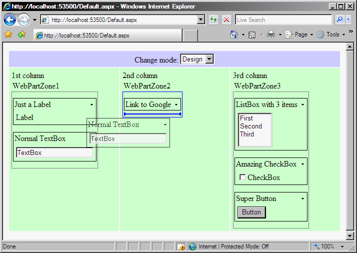Open a new blank tab
Viewport: 357px width, 253px height.
(x=190, y=36)
